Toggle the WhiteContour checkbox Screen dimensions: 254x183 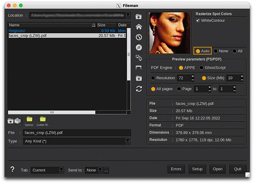click(198, 20)
